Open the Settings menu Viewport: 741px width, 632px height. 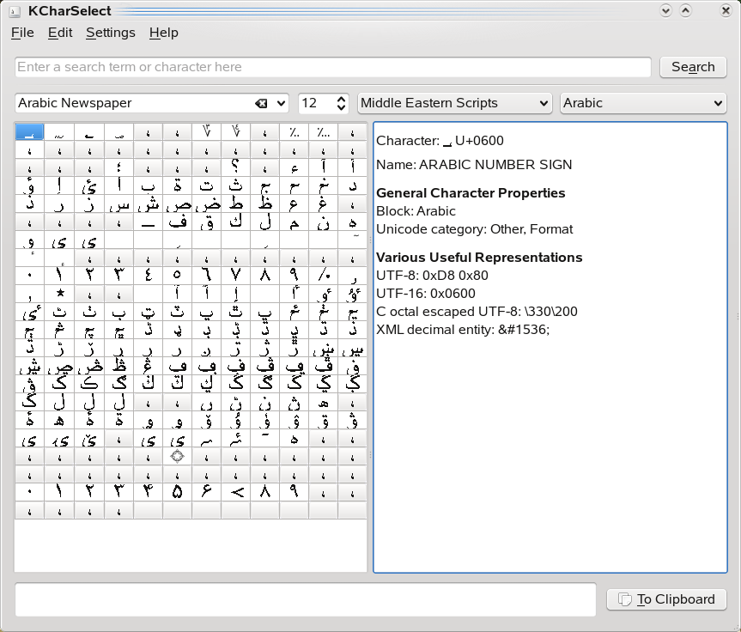[x=111, y=33]
